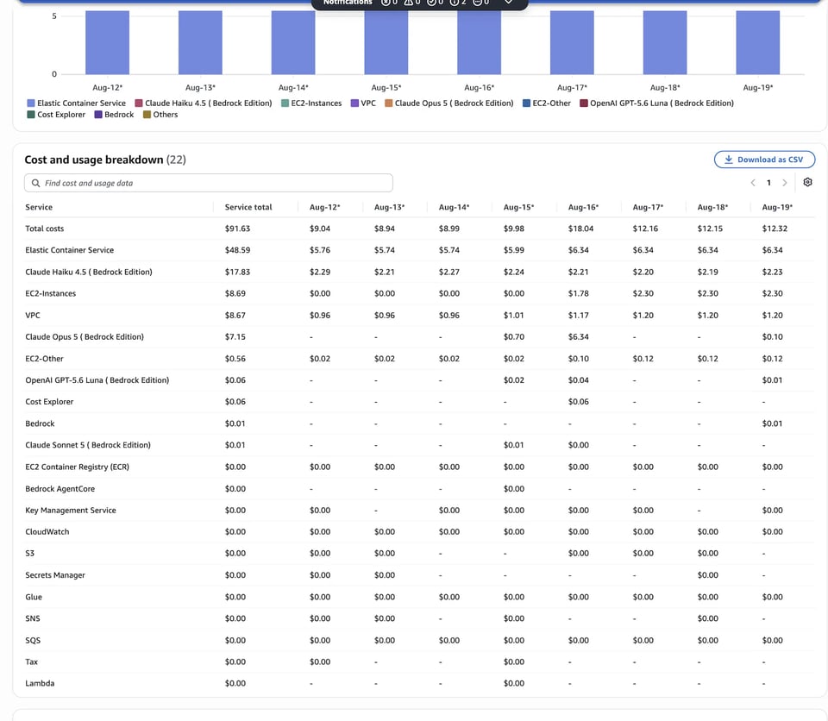
Task: Click the info icon showing 2 notifications
Action: point(455,2)
